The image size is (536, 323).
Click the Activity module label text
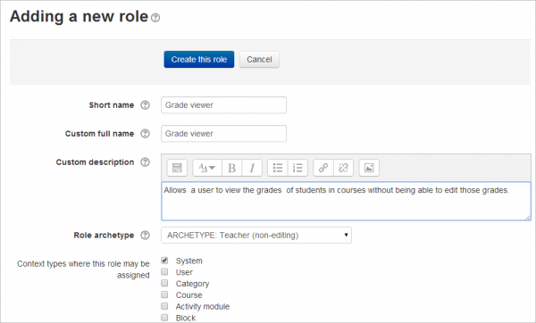(x=203, y=307)
